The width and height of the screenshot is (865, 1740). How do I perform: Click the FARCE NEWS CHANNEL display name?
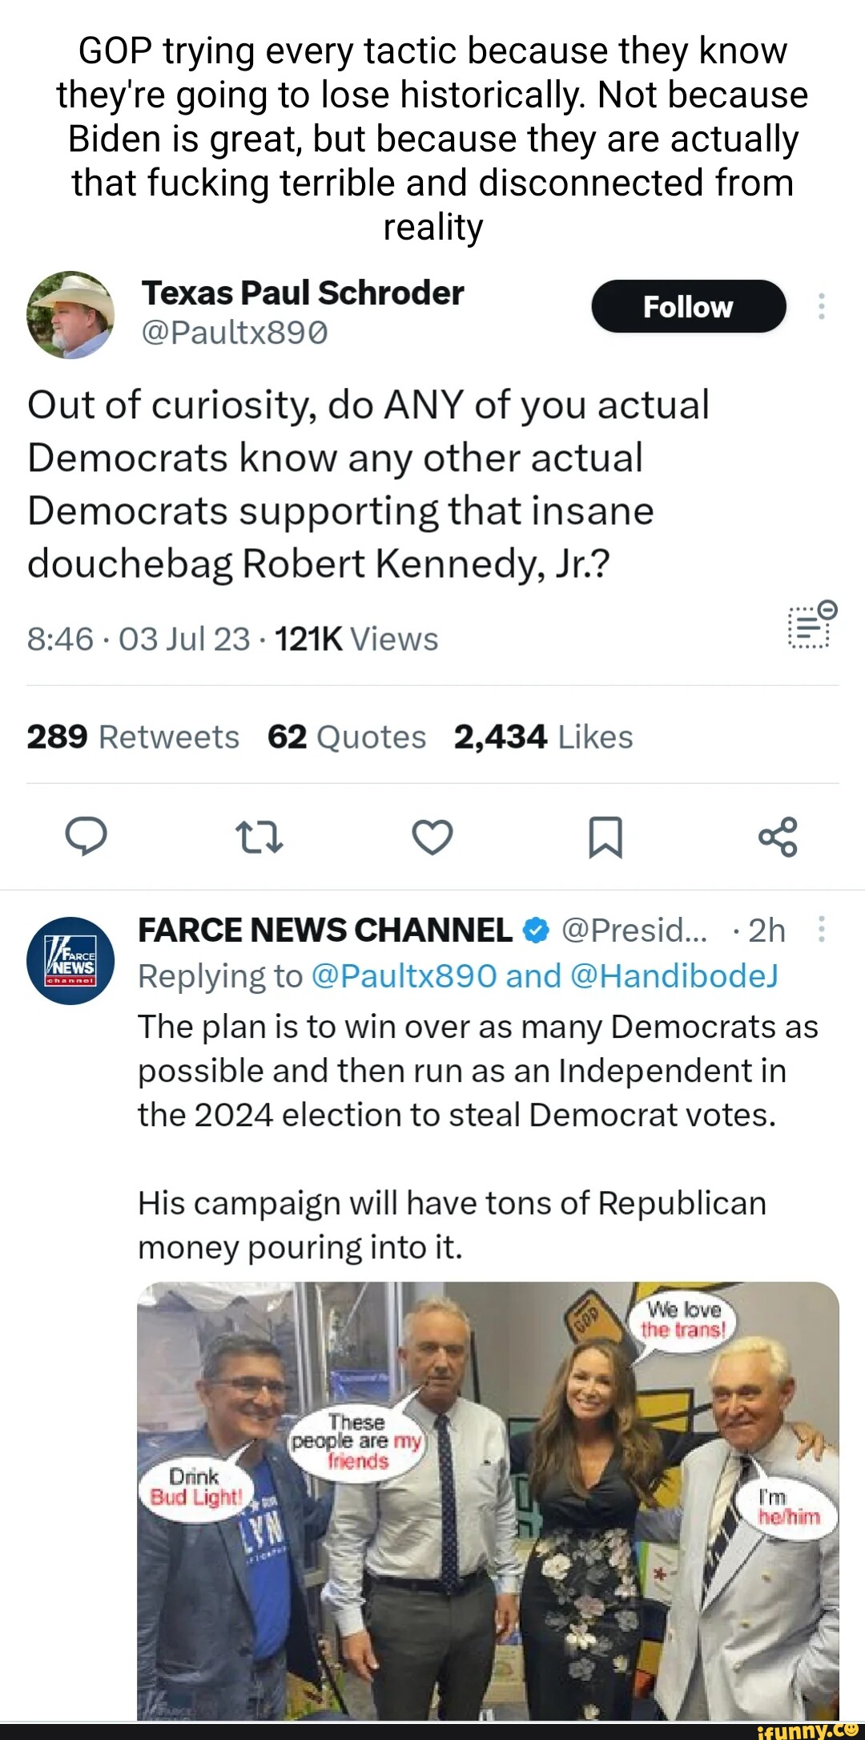(x=325, y=931)
